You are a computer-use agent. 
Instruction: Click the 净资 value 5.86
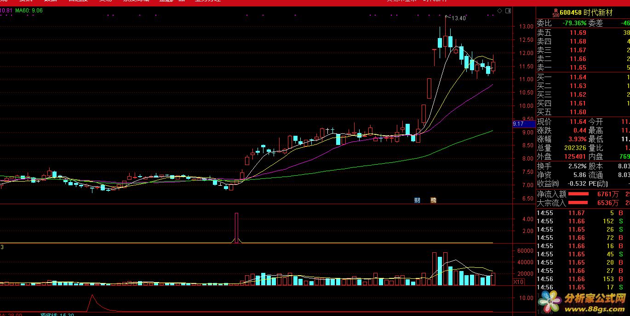coord(580,175)
